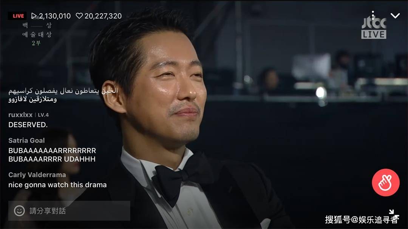Click the red LIVE badge
408x229 pixels.
click(17, 16)
